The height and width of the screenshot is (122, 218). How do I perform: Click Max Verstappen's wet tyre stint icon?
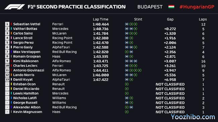pyautogui.click(x=131, y=52)
